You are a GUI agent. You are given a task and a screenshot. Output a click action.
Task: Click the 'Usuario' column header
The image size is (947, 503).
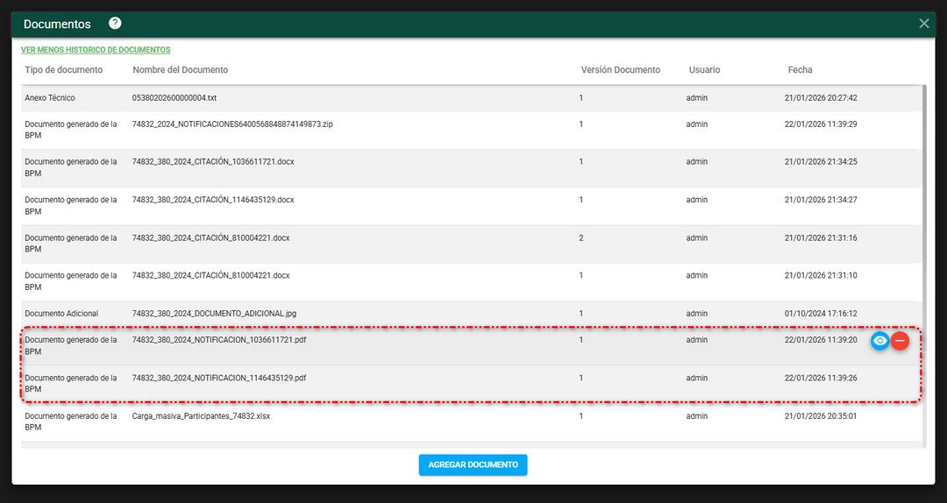(x=704, y=70)
